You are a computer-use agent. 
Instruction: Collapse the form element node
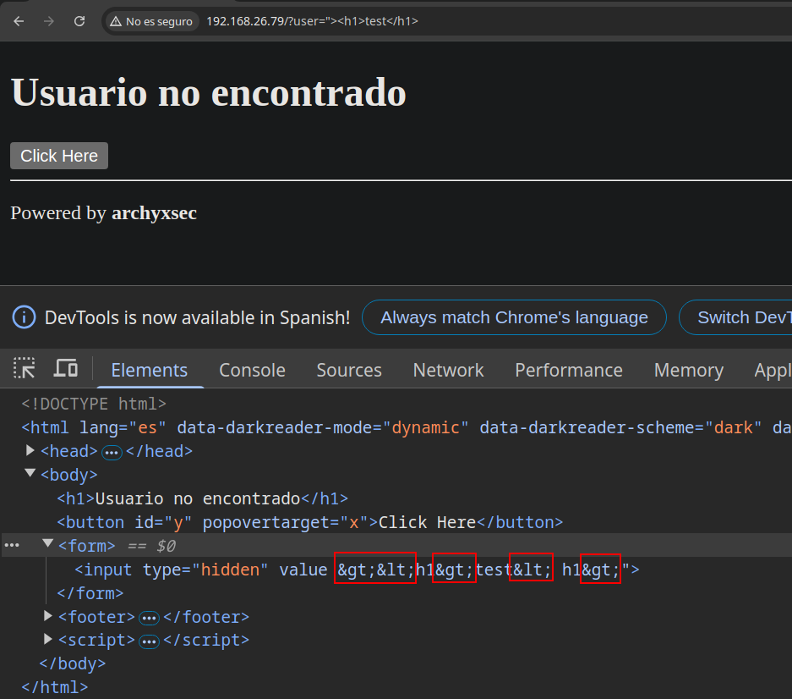[x=48, y=545]
